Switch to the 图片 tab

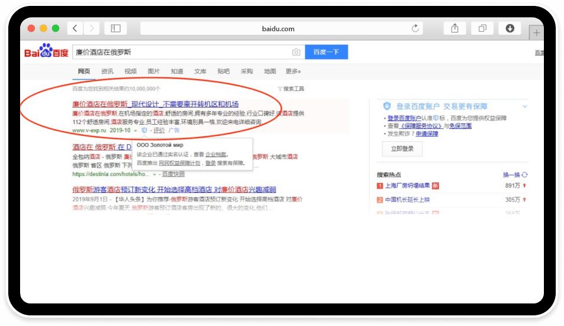(x=154, y=71)
